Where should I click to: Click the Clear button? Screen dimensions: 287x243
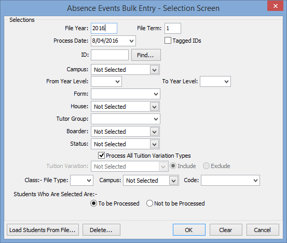point(226,230)
